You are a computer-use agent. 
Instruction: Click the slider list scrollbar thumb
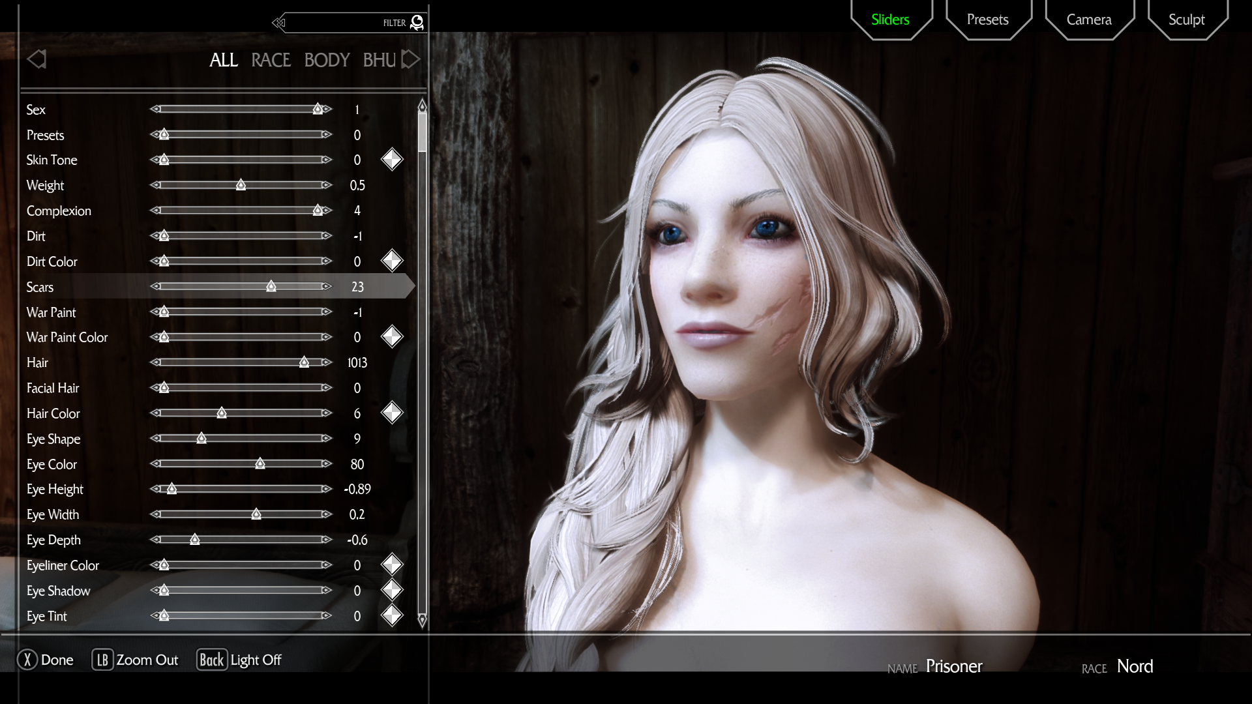(x=422, y=132)
